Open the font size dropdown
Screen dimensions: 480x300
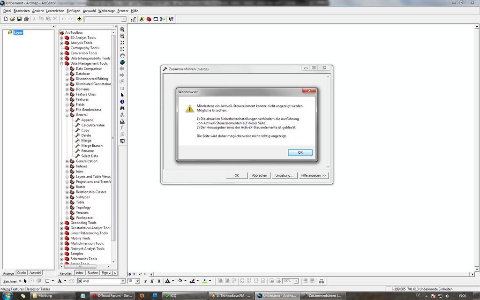pos(137,281)
